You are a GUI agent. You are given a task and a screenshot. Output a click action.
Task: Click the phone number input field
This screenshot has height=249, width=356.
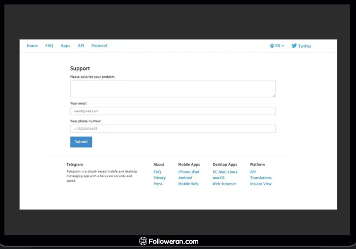[173, 129]
